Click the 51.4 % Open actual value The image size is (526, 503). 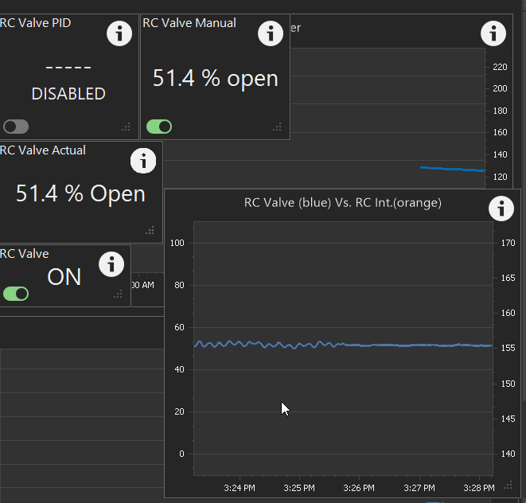[x=80, y=193]
